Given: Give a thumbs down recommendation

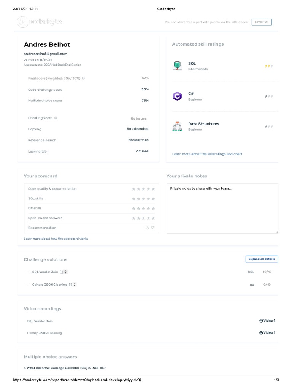Looking at the screenshot, I should 153,228.
